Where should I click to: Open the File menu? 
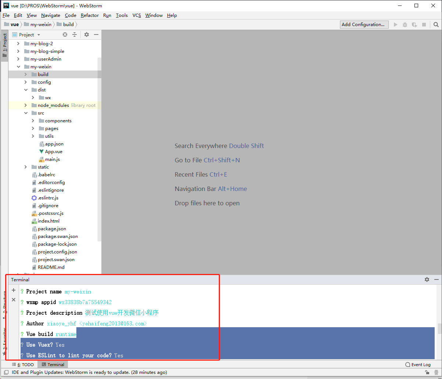6,15
